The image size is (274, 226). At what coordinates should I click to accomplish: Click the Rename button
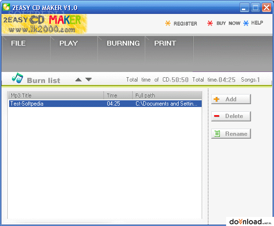click(x=231, y=133)
